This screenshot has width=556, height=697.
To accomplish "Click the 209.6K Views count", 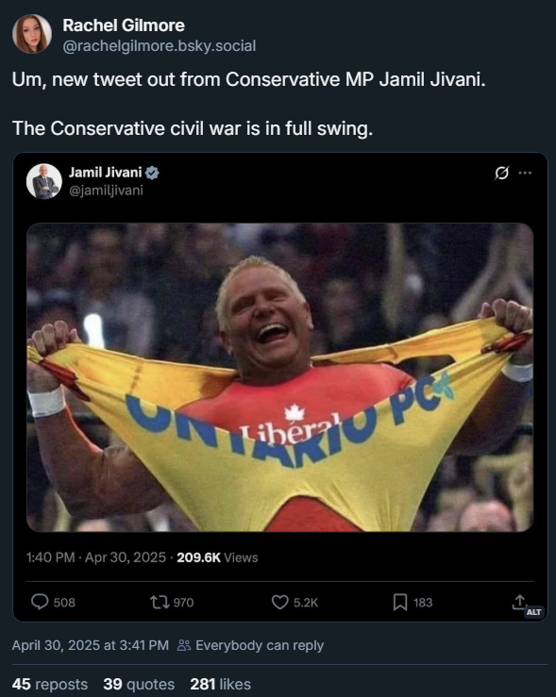I will [x=217, y=557].
